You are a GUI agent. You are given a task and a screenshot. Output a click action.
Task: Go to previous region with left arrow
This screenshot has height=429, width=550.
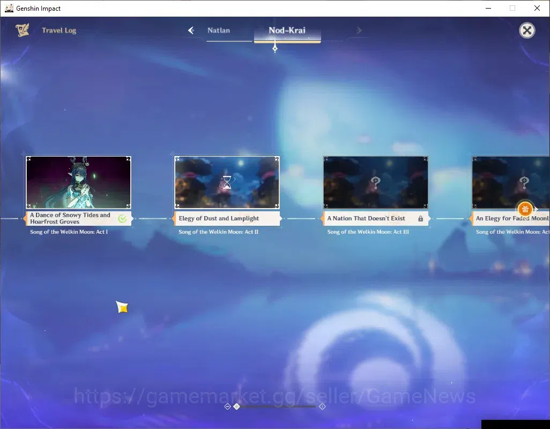[191, 31]
